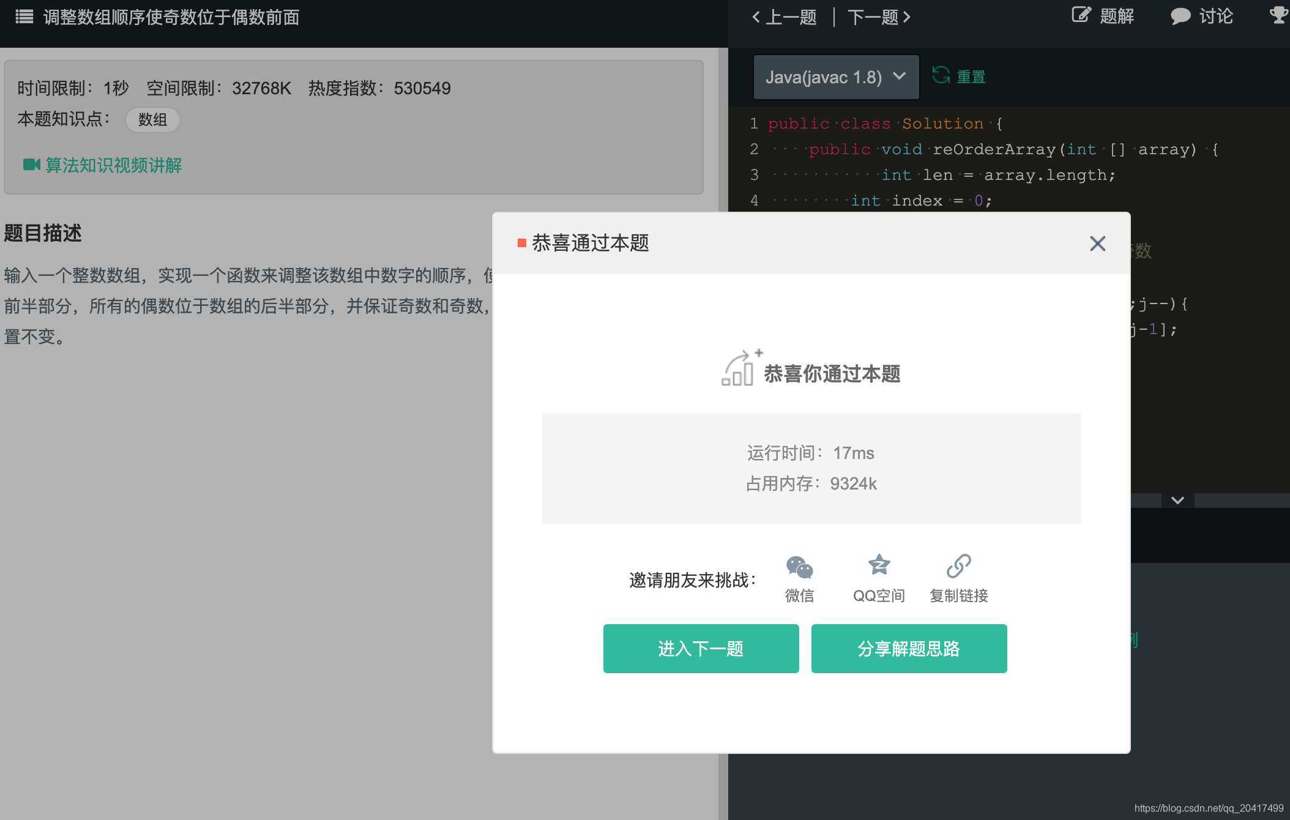Click the 数组 knowledge tag

click(153, 119)
